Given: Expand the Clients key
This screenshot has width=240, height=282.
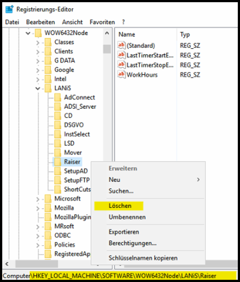Looking at the screenshot, I should 38,52.
